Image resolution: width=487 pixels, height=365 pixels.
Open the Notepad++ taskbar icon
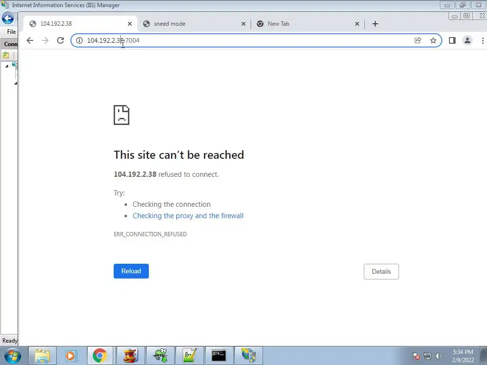189,355
